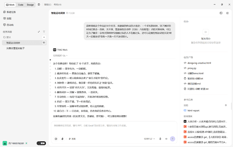Click the document icon beside 报名帖-动醒.txt

[185, 79]
